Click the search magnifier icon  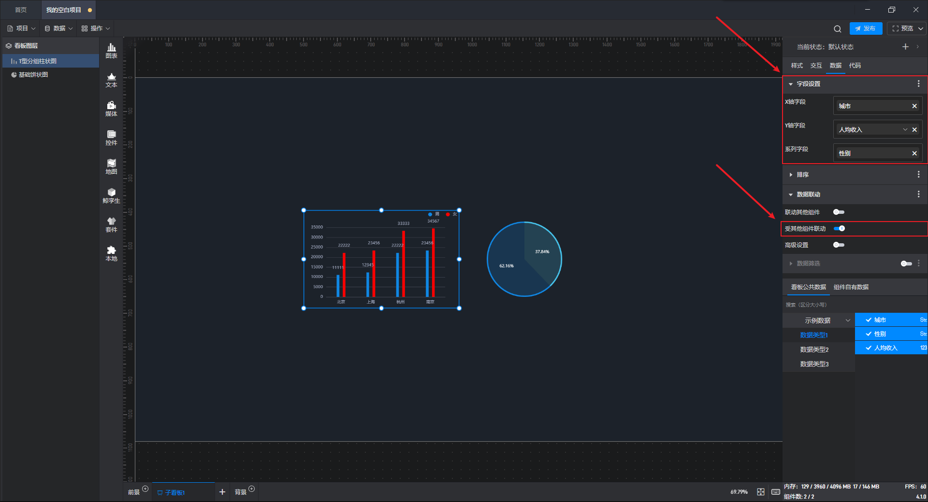838,28
